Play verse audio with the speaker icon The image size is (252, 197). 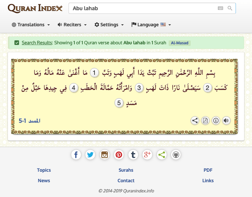pos(226,120)
